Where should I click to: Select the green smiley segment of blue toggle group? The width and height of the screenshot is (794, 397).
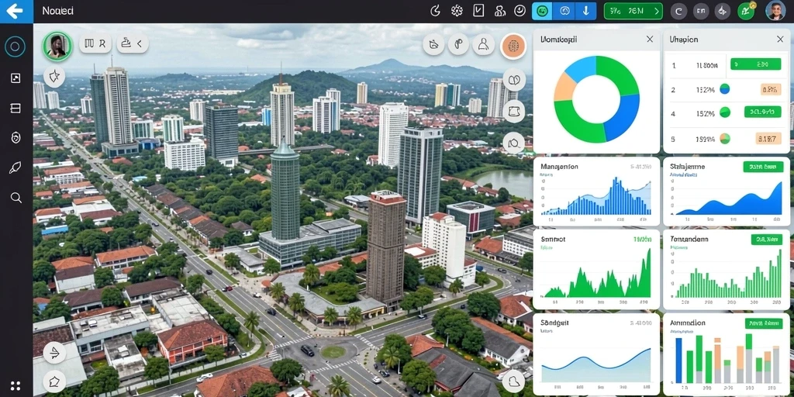point(542,11)
